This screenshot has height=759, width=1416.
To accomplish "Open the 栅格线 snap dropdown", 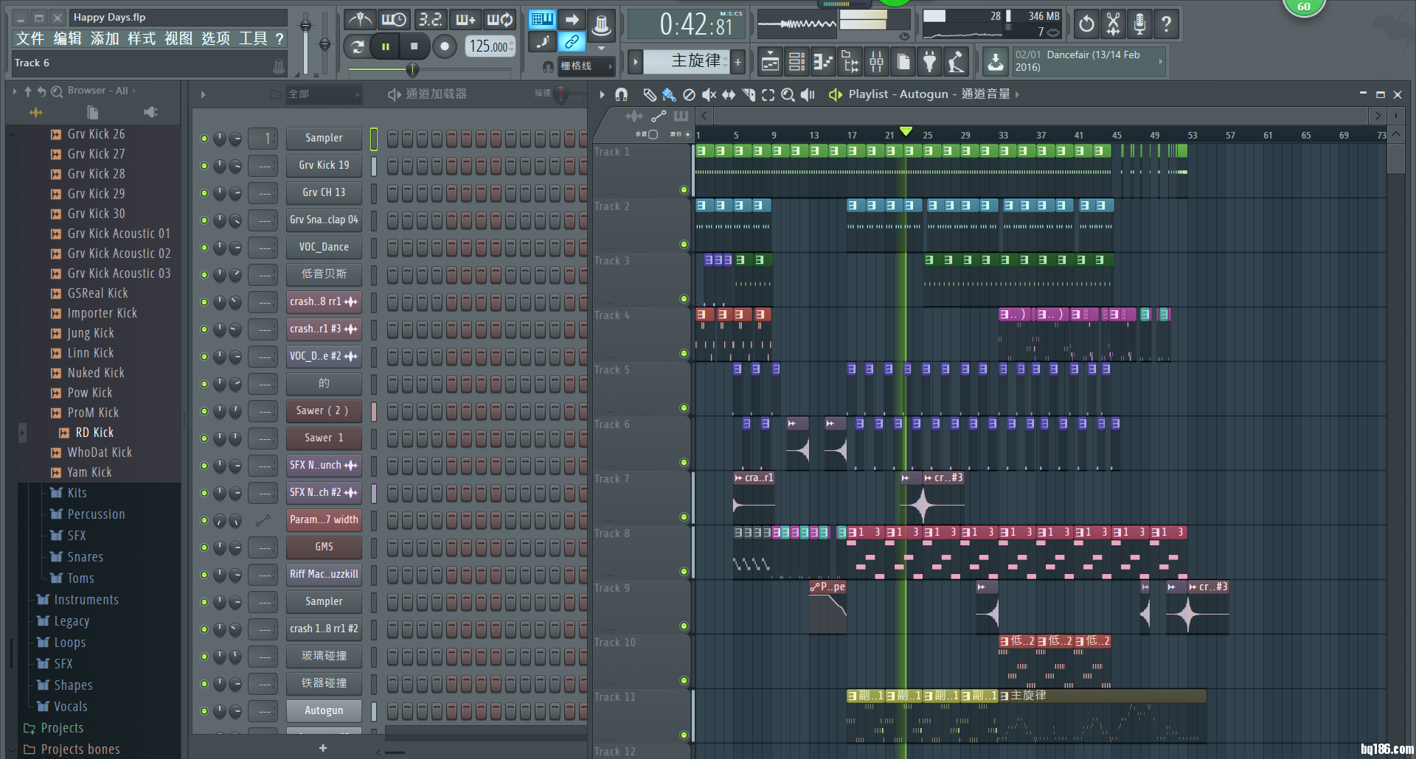I will [x=586, y=66].
